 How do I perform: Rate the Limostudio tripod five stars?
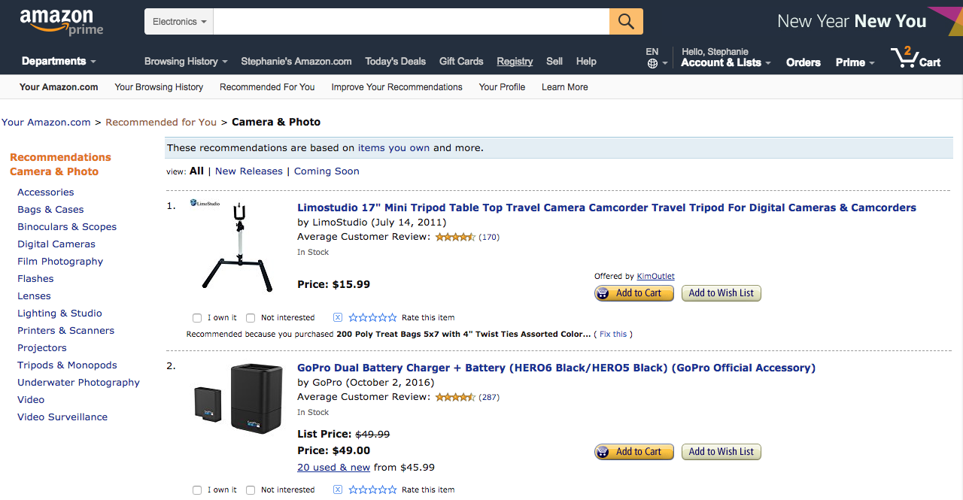[x=392, y=317]
